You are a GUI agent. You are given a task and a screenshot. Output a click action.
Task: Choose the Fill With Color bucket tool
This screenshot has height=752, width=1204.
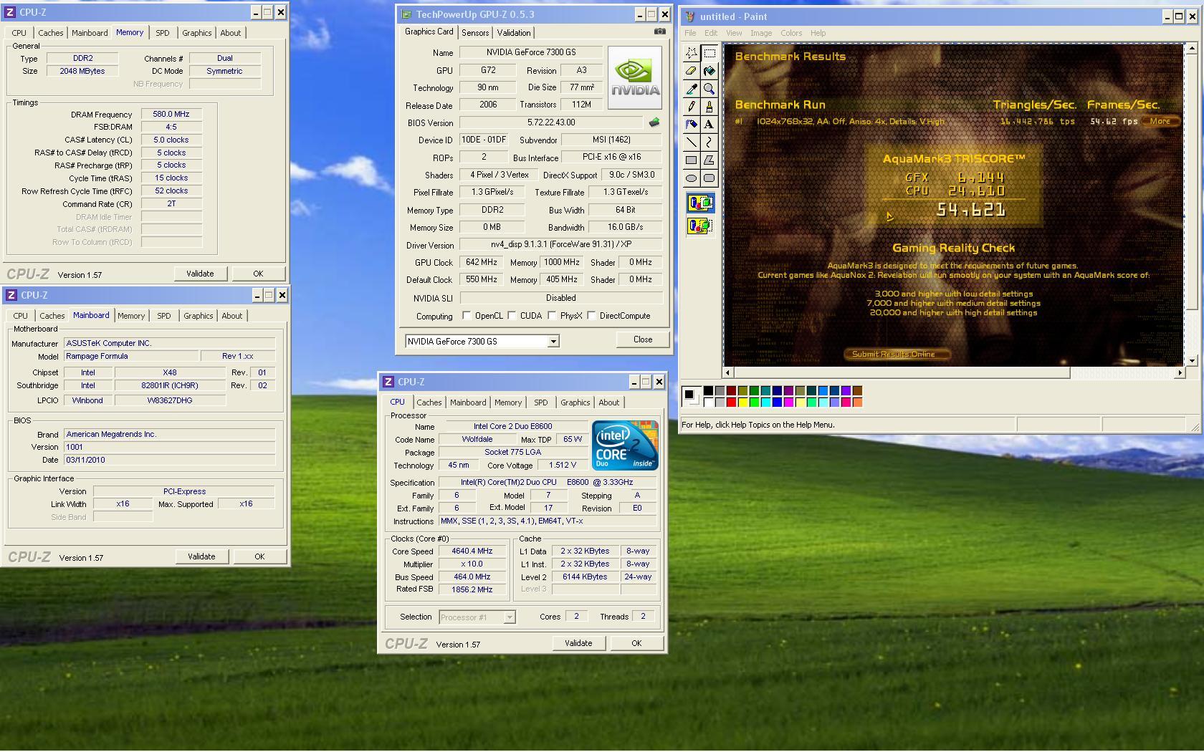tap(709, 71)
